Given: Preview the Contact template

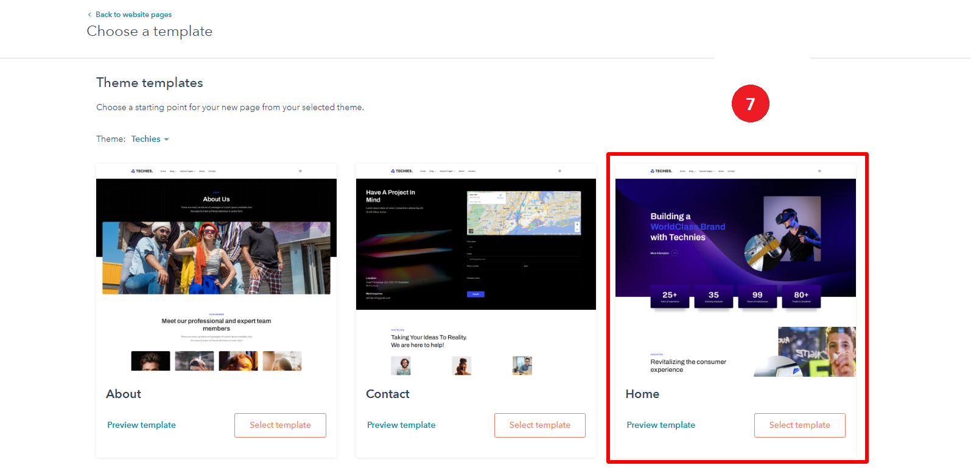Looking at the screenshot, I should click(401, 425).
